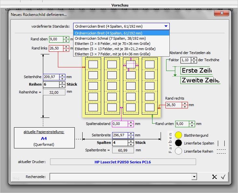Screen dimensions: 238x193
Task: Click the HP LaserJet P2050 printer button
Action: [123, 162]
